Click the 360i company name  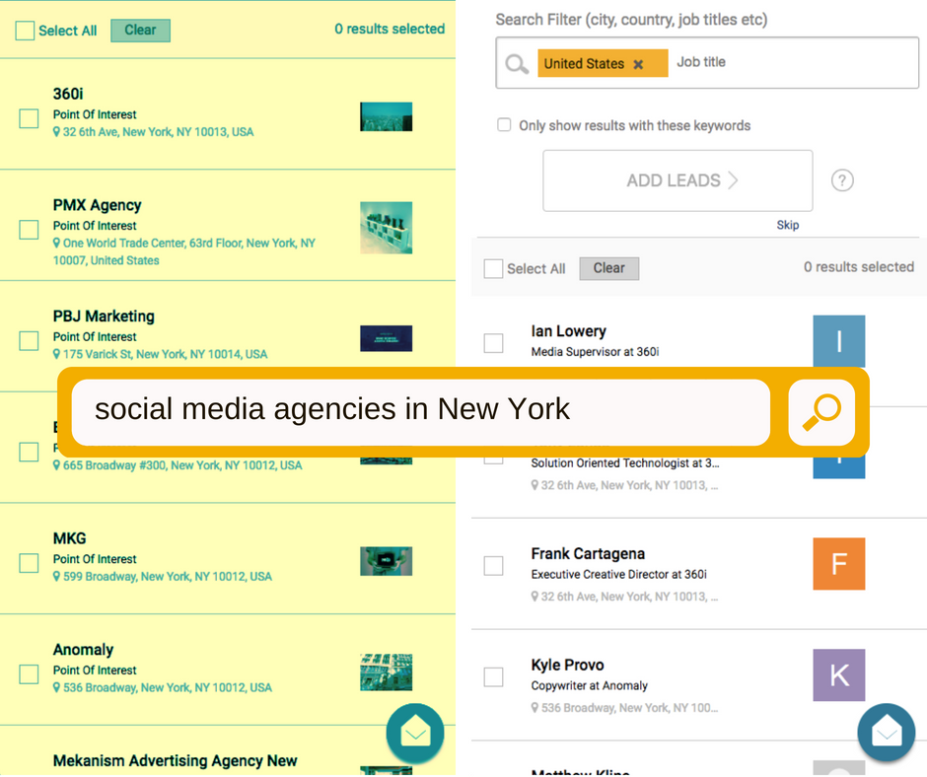68,94
